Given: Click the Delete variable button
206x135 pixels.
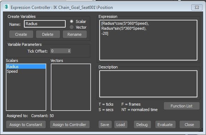Looking at the screenshot, I should point(48,34).
